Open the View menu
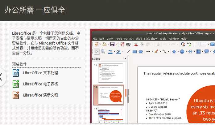Screen dimensions: 215x125 click(x=110, y=39)
